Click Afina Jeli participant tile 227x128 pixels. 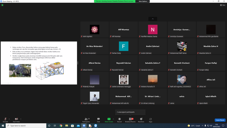click(x=211, y=80)
